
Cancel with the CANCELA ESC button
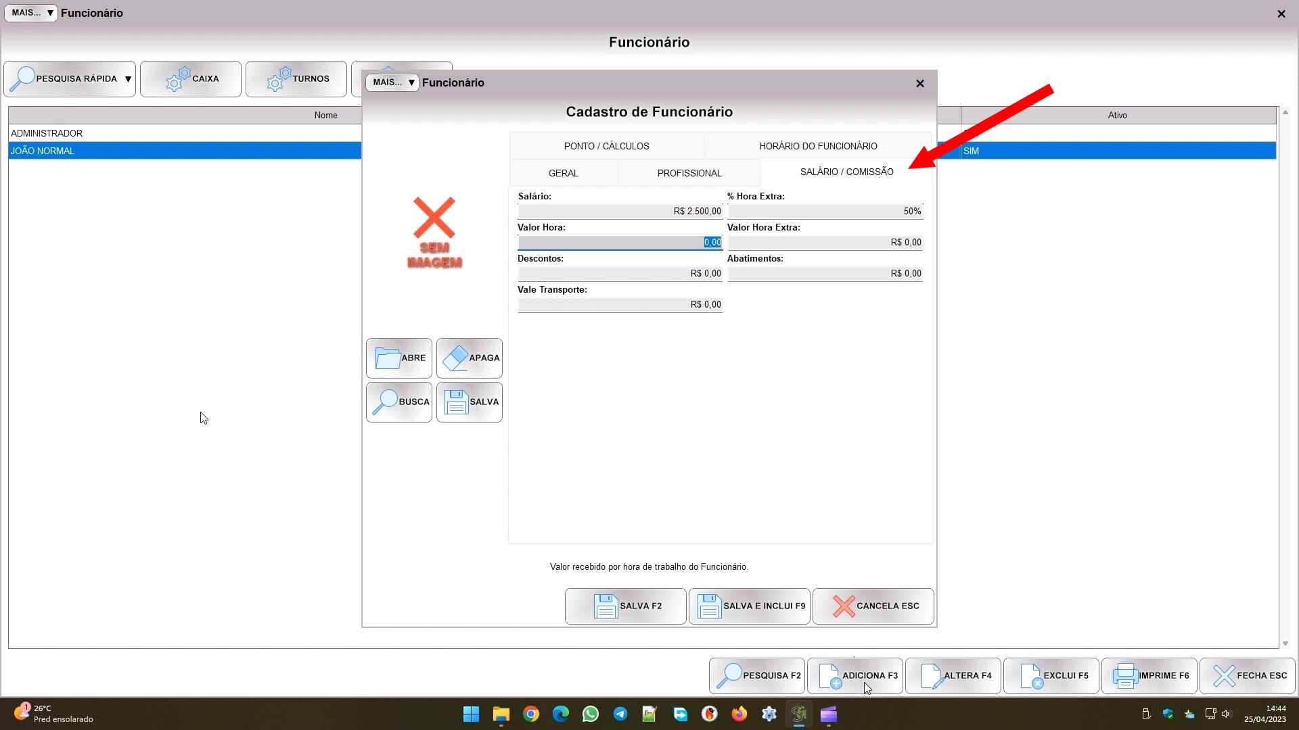(x=873, y=606)
